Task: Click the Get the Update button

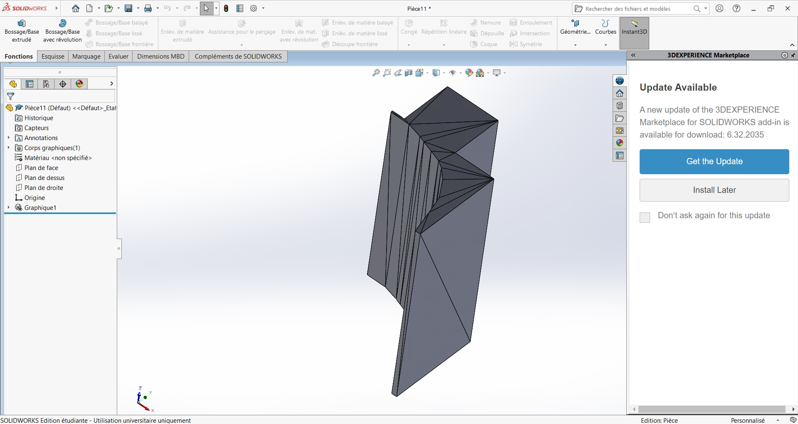Action: (714, 161)
